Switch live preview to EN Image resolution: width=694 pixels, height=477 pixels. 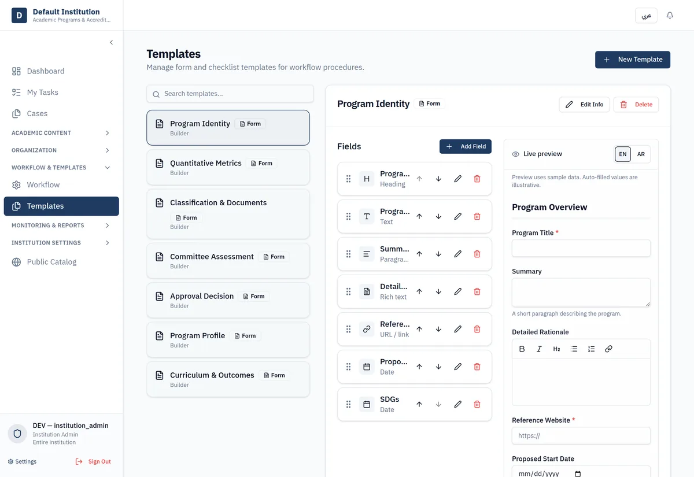[623, 154]
